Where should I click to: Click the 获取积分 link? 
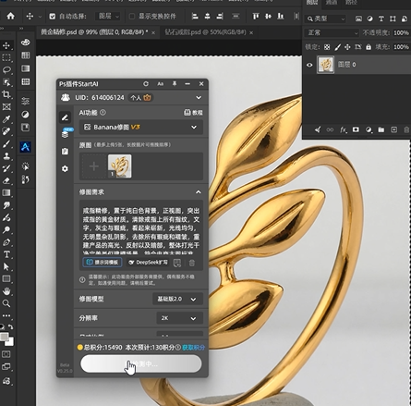[193, 348]
